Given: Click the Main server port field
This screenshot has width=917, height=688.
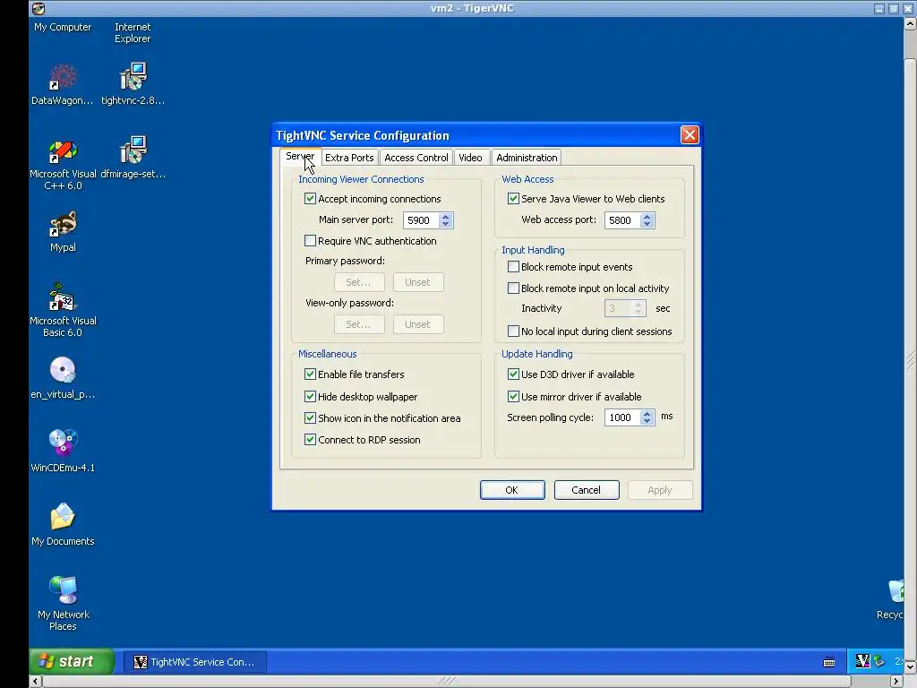Looking at the screenshot, I should [421, 220].
